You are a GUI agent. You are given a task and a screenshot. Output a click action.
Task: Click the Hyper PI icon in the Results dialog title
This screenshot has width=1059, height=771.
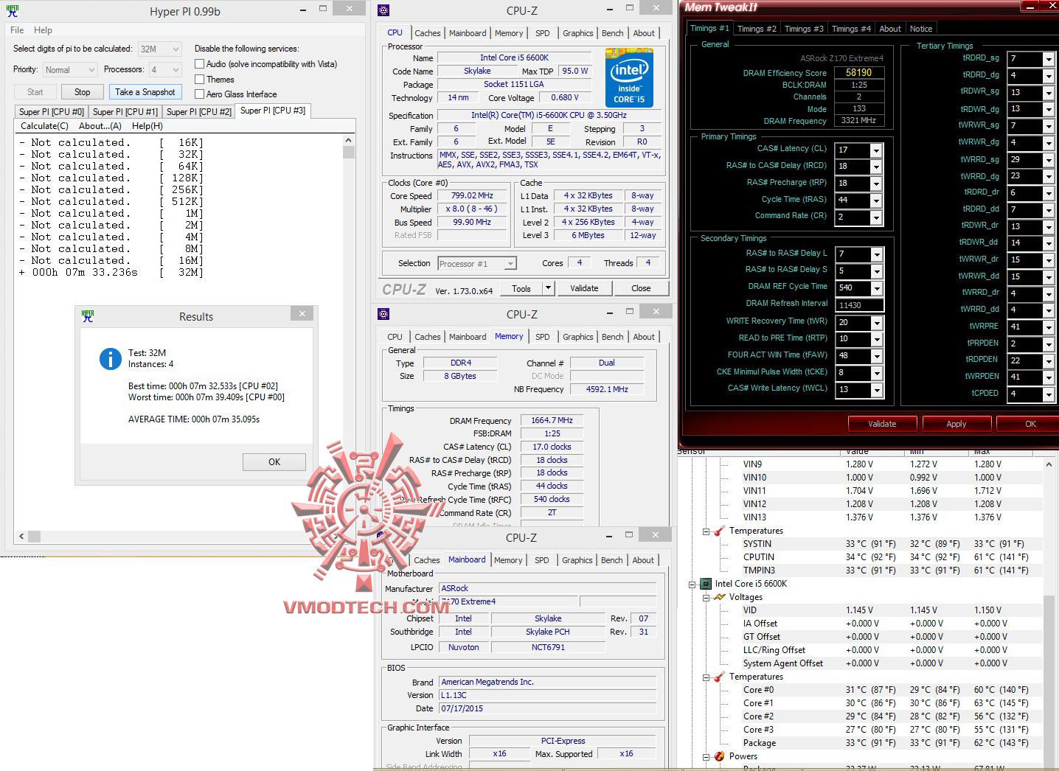[88, 316]
